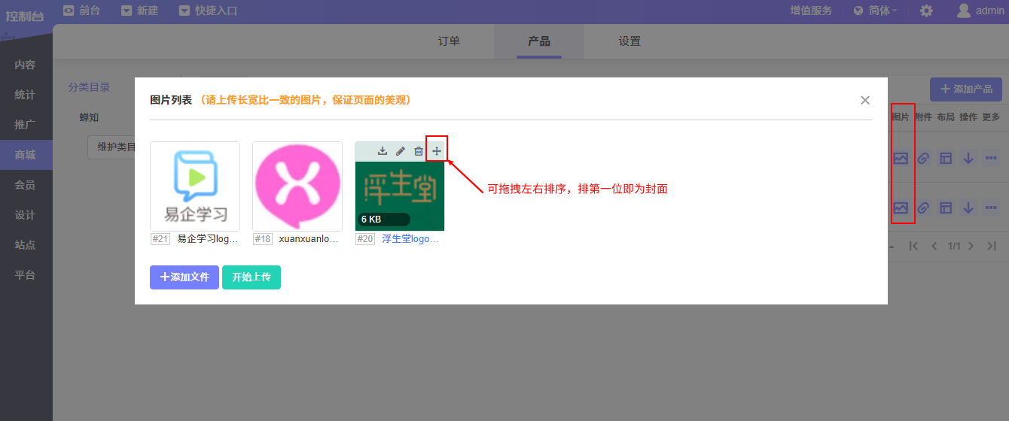
Task: Click the #20 image ID label
Action: pos(365,239)
